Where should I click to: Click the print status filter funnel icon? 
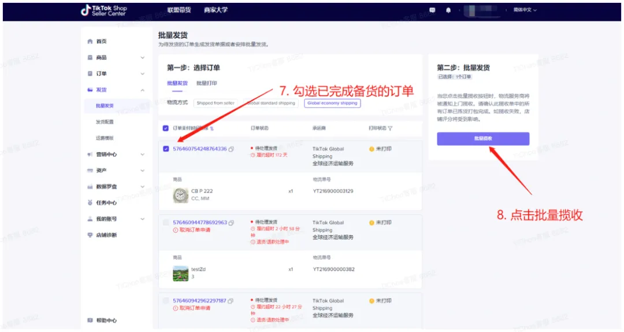[390, 128]
